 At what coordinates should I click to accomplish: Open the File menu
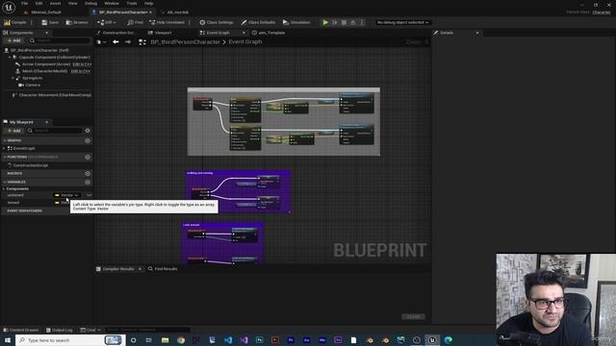click(24, 3)
